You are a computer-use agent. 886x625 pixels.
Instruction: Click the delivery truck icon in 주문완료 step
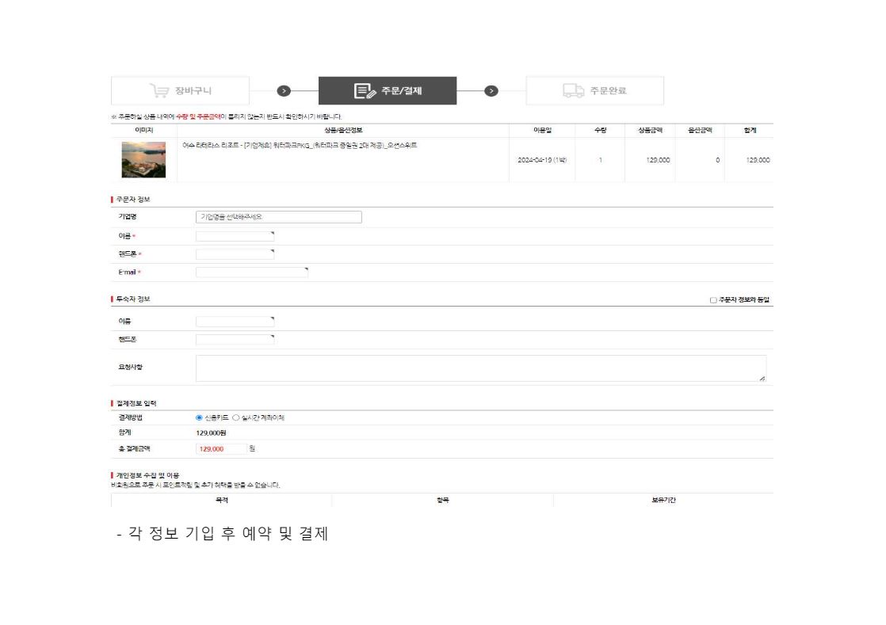574,91
